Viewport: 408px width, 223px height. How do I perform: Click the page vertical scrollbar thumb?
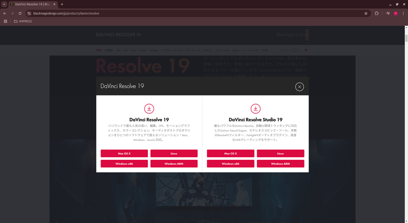coord(406,38)
